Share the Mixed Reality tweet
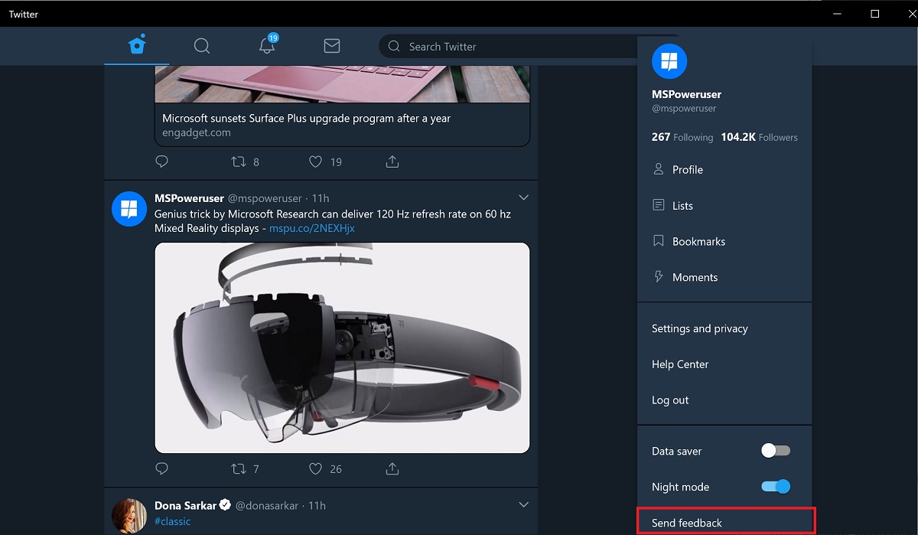The image size is (918, 535). point(392,468)
